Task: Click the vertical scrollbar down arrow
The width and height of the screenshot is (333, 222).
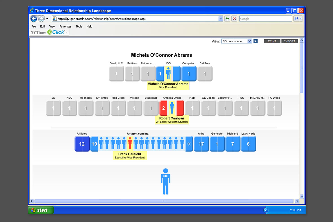Action: [302, 197]
